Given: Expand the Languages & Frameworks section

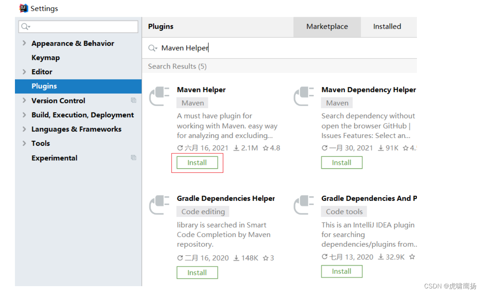Looking at the screenshot, I should tap(24, 129).
